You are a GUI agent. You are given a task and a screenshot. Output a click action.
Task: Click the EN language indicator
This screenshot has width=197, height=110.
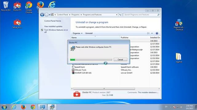[166, 107]
